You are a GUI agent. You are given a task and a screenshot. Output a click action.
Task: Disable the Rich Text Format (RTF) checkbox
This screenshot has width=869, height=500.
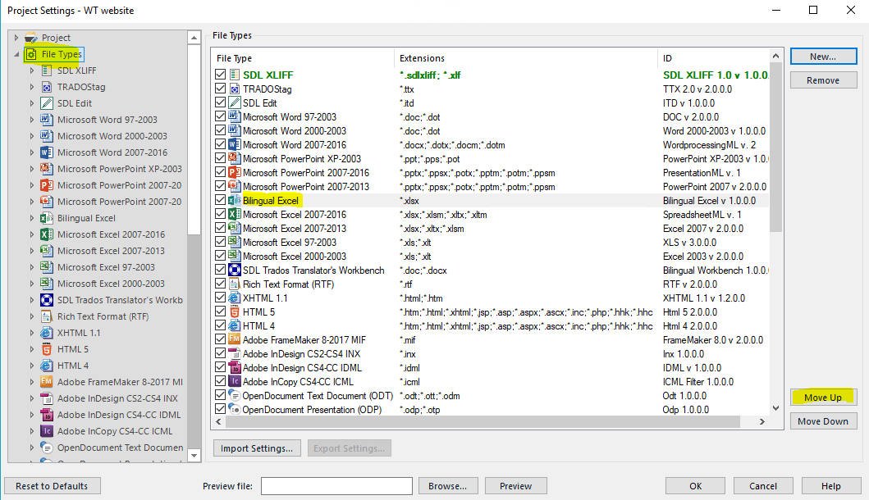point(221,284)
